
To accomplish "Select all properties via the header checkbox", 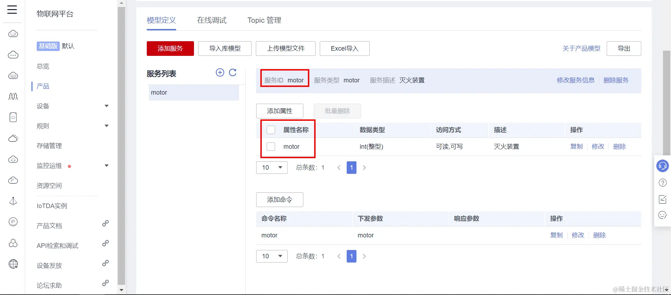I will pyautogui.click(x=271, y=130).
